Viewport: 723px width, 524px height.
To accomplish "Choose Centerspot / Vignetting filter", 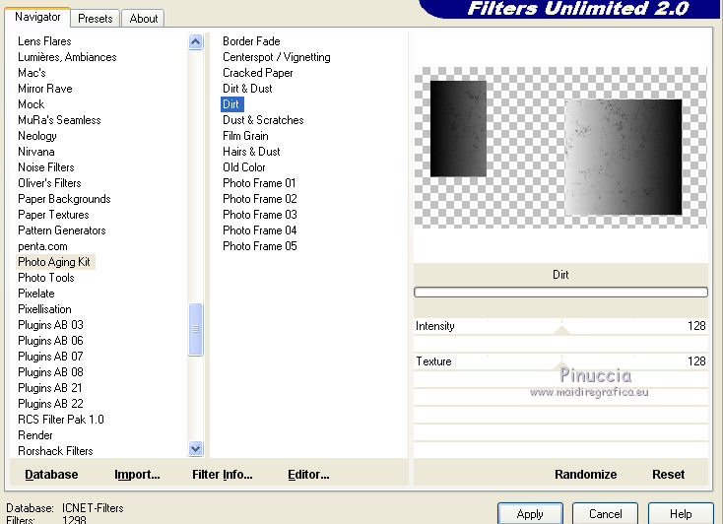I will click(277, 57).
